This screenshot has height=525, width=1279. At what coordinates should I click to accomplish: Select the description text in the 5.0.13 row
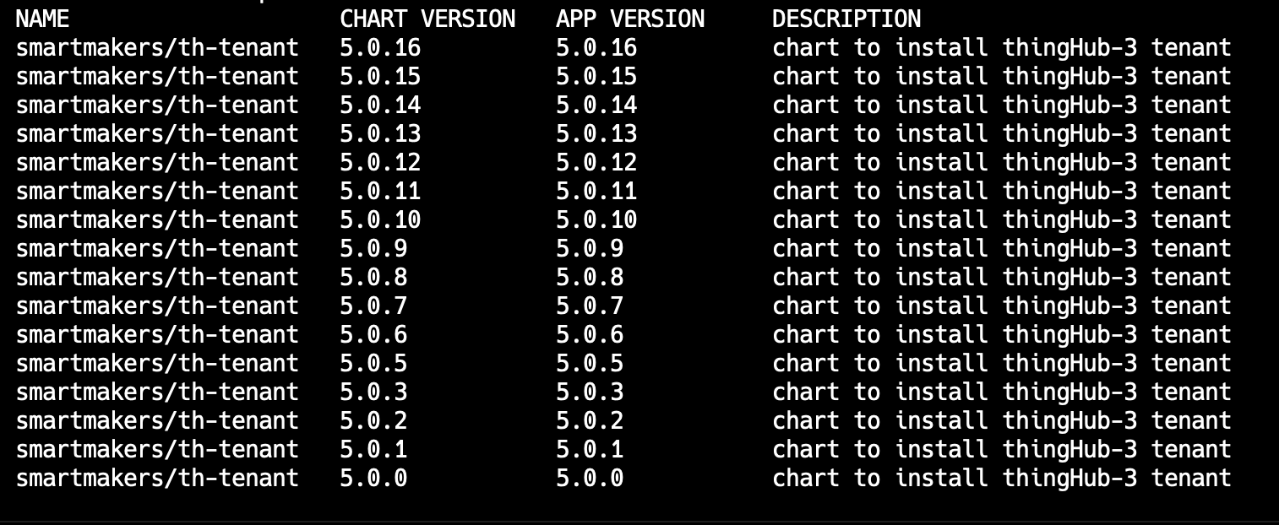1001,134
